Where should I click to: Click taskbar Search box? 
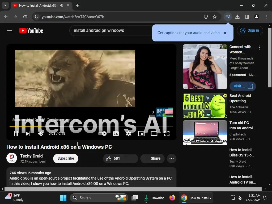(99, 198)
